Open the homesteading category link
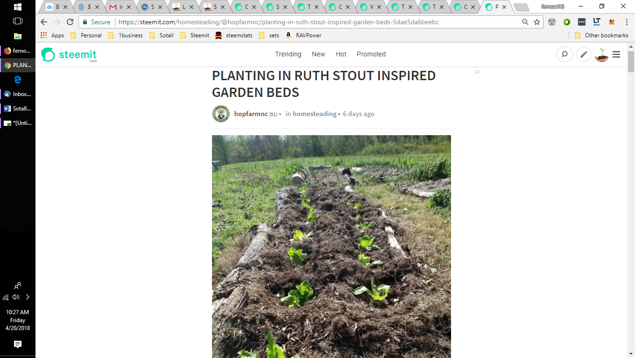 point(315,114)
